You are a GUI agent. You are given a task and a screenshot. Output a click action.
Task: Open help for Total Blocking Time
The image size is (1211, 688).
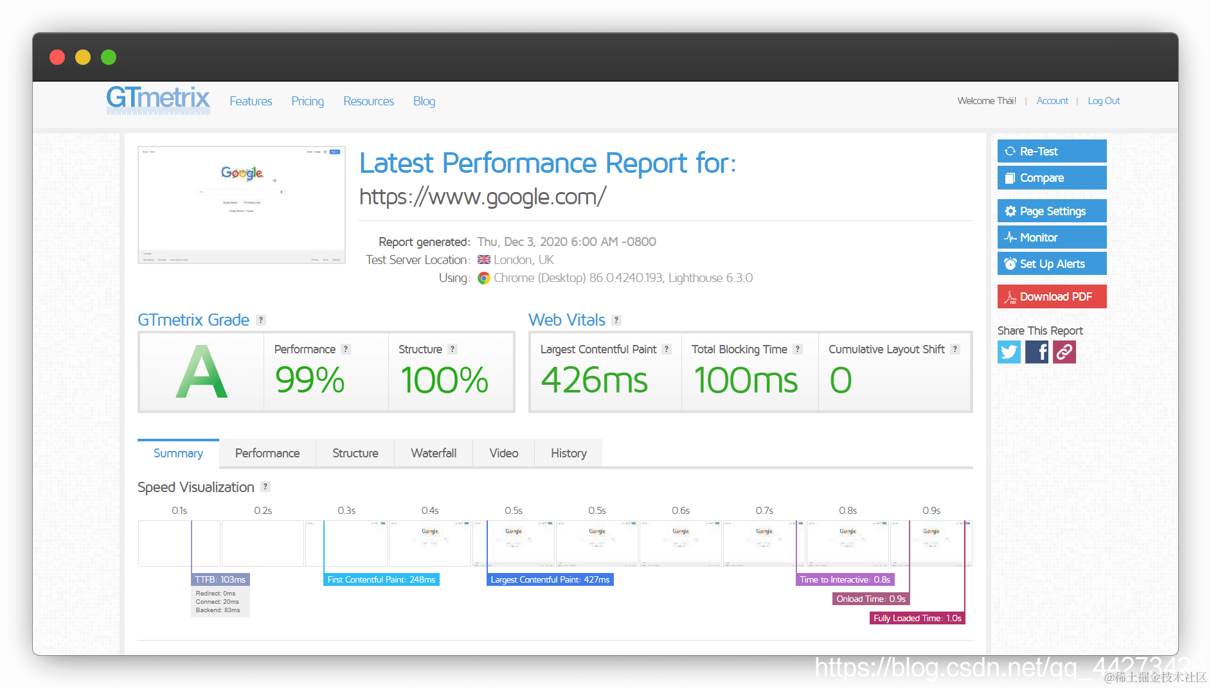[798, 349]
